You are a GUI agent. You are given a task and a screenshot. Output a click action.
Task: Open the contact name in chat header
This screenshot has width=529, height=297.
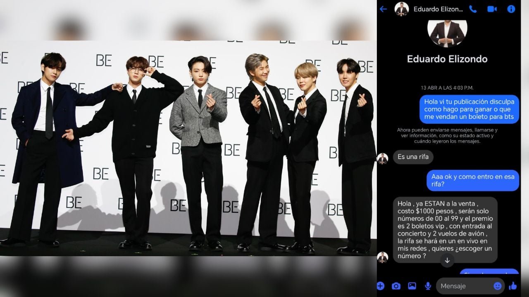click(438, 9)
